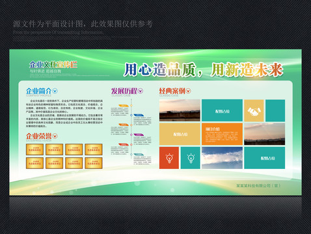Click the chevron icon beside 经典案例
This screenshot has height=234, width=311.
188,91
